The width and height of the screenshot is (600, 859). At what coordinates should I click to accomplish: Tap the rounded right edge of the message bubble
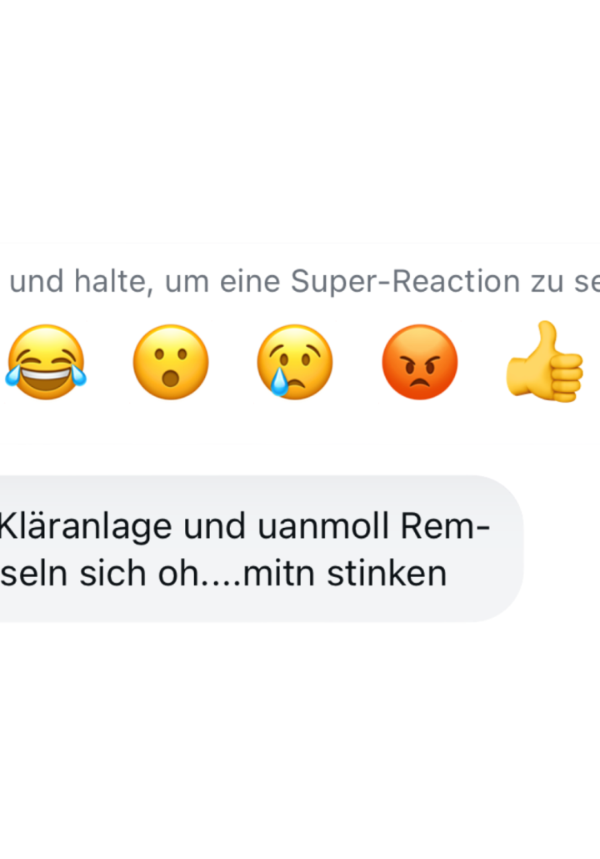(x=507, y=549)
